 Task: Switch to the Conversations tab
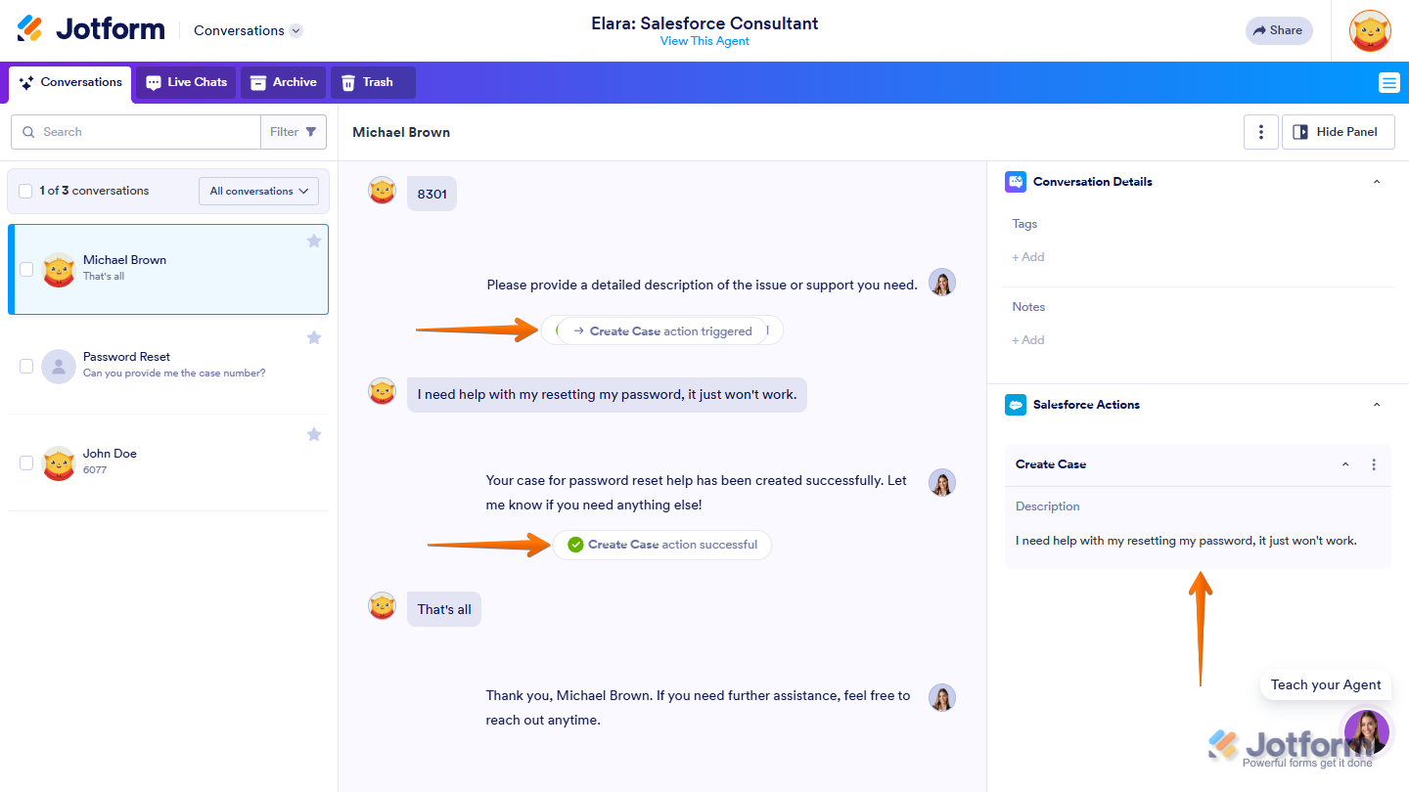coord(70,82)
